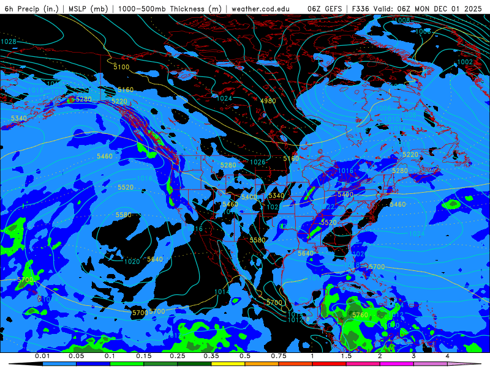
Task: Select "1000-500mb Thickness (m)" header text
Action: point(170,9)
